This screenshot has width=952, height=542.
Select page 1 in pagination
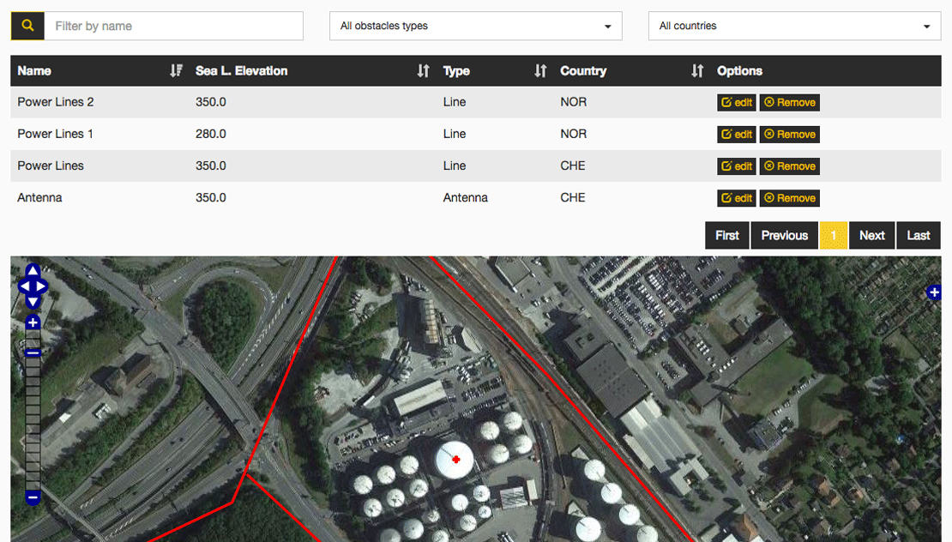[833, 236]
